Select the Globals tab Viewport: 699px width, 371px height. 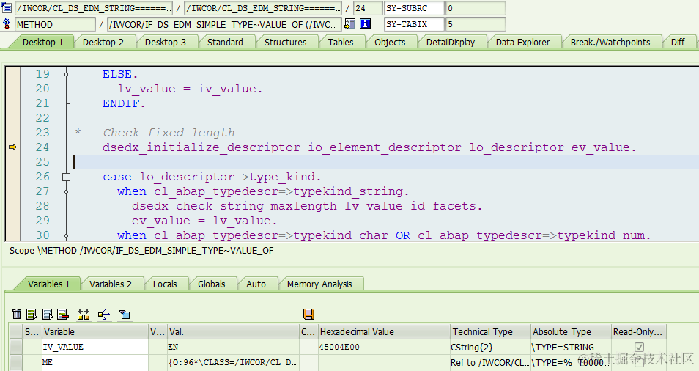point(211,284)
